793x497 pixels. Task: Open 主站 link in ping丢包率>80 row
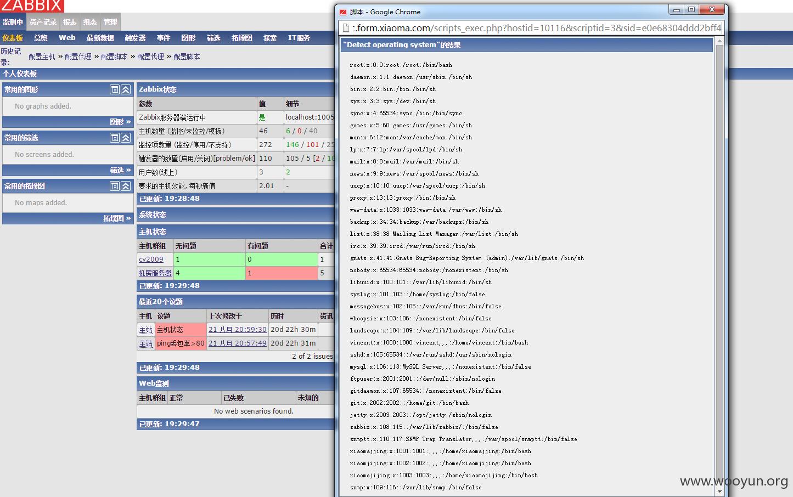point(145,343)
